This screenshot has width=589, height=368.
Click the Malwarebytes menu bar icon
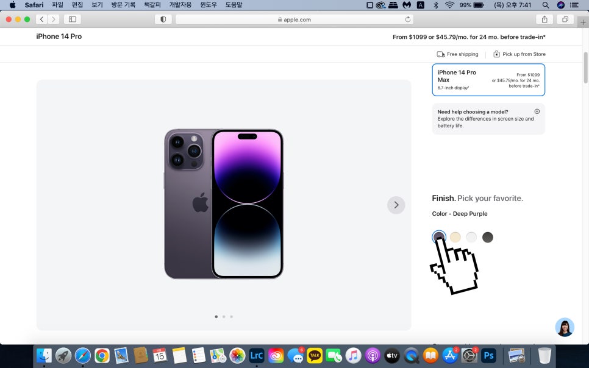pos(407,5)
